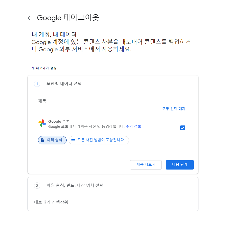Click 모두 선택 해제 link
Viewport: 235px width, 225px height.
(x=174, y=109)
